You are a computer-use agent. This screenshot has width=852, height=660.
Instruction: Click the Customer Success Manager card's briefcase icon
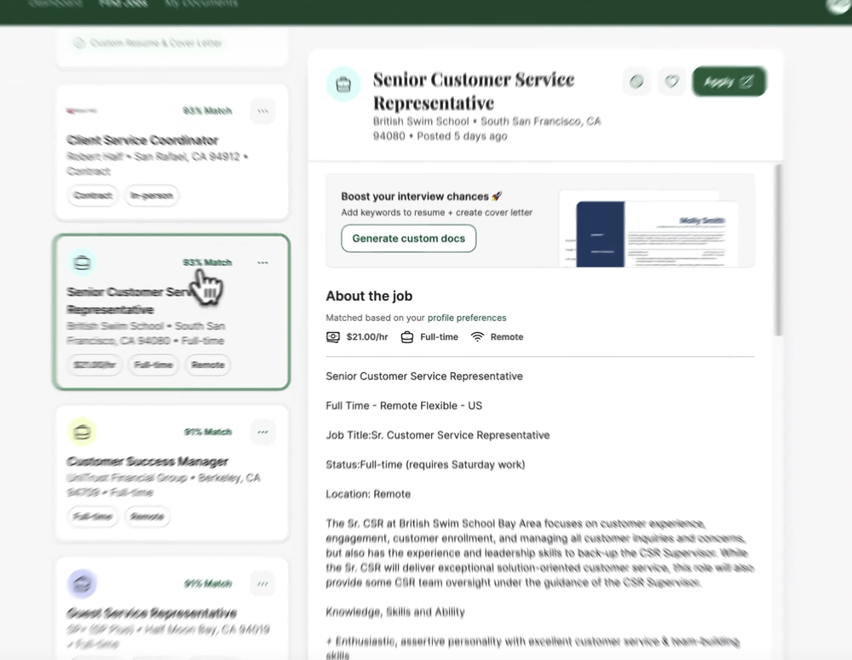click(82, 432)
